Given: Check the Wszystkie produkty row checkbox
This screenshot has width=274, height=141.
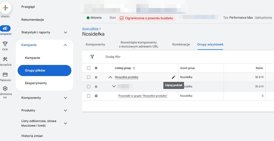Looking at the screenshot, I should pos(88,77).
